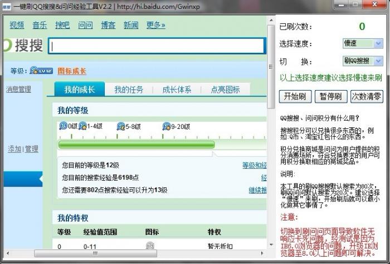Click the 我的特权 section heading
This screenshot has width=390, height=264.
pyautogui.click(x=72, y=218)
